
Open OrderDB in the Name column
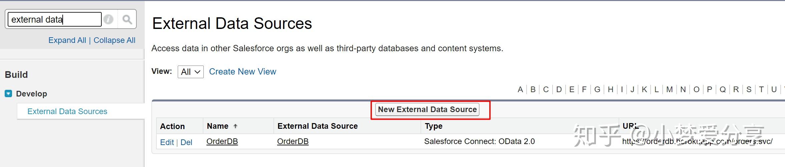coord(222,141)
